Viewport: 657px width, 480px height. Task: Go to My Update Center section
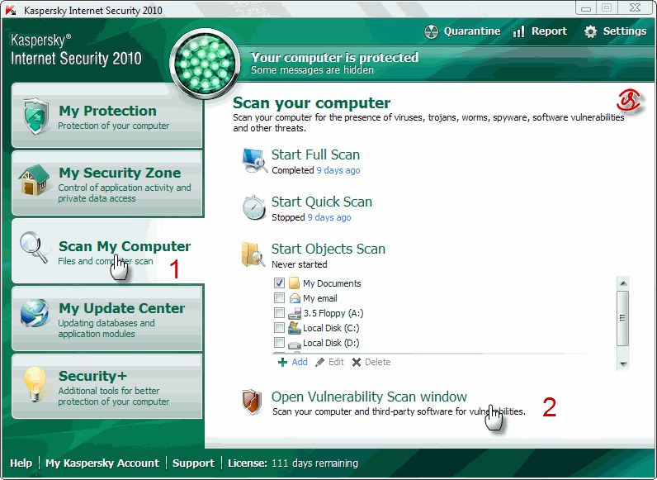pyautogui.click(x=107, y=318)
